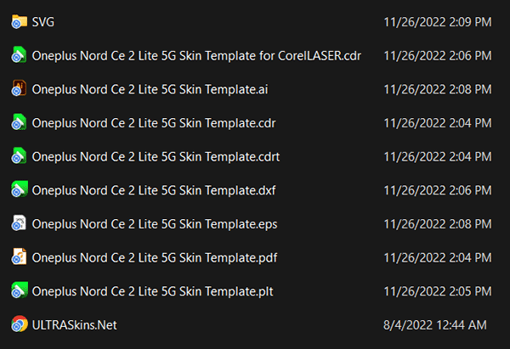
Task: Click the Skin Template.dxf file icon
Action: tap(19, 190)
